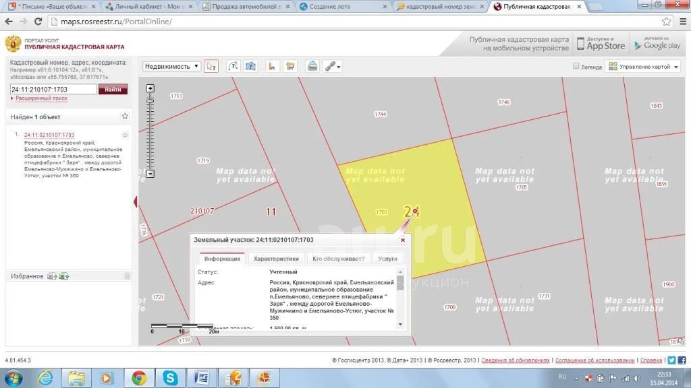Click the parcel label 1705 on the map
The height and width of the screenshot is (388, 691).
522,187
